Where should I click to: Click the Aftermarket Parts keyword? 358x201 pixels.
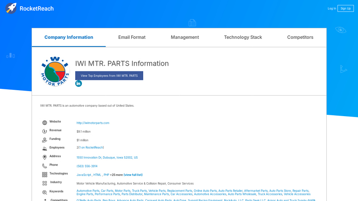(256, 191)
